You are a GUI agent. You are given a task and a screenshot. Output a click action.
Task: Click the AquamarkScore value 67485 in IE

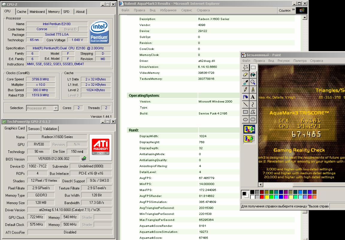tap(203, 238)
